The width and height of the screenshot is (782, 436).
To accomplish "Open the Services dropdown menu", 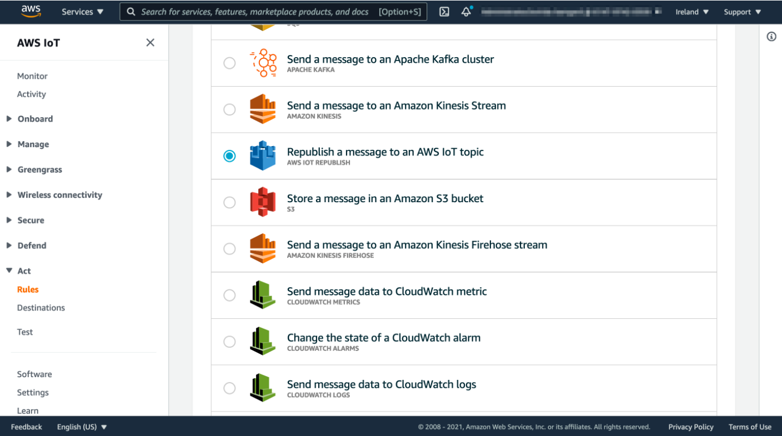I will tap(82, 12).
